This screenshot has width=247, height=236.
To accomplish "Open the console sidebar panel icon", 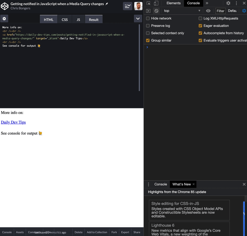I will click(x=148, y=11).
